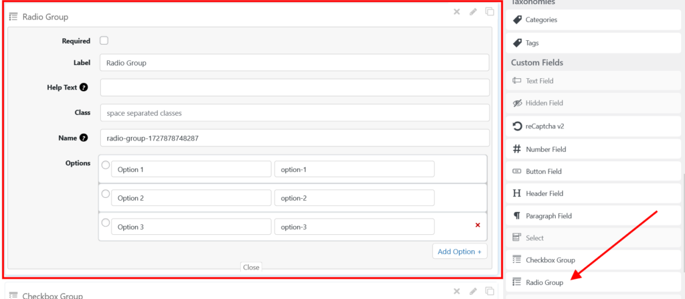The height and width of the screenshot is (299, 685).
Task: Click the copy icon of Radio Group panel
Action: click(x=490, y=11)
